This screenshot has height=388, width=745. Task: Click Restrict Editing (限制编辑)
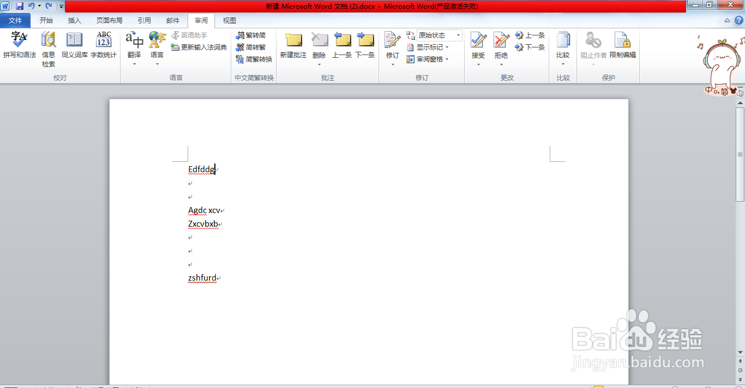[622, 45]
